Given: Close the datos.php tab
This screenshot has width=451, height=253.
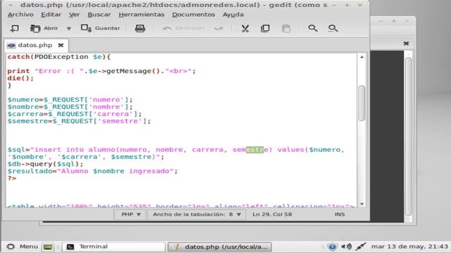Looking at the screenshot, I should [x=61, y=45].
